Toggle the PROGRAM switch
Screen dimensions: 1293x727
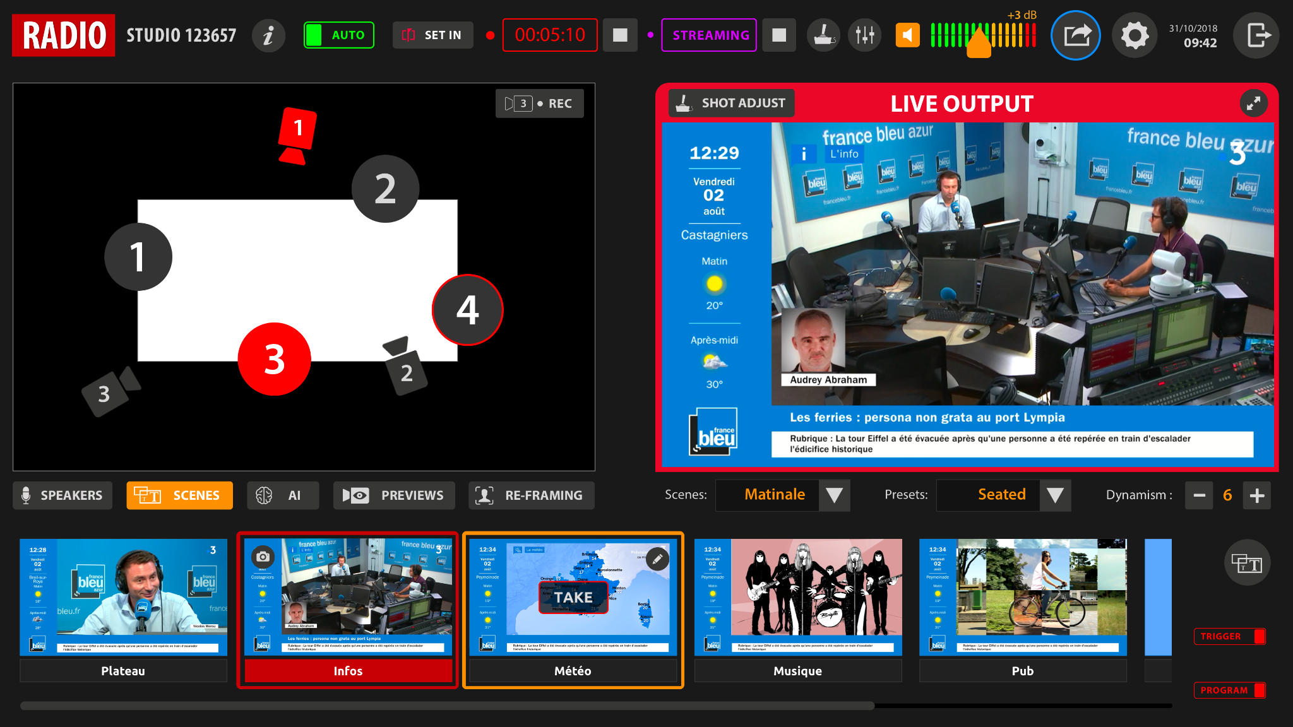(x=1230, y=690)
